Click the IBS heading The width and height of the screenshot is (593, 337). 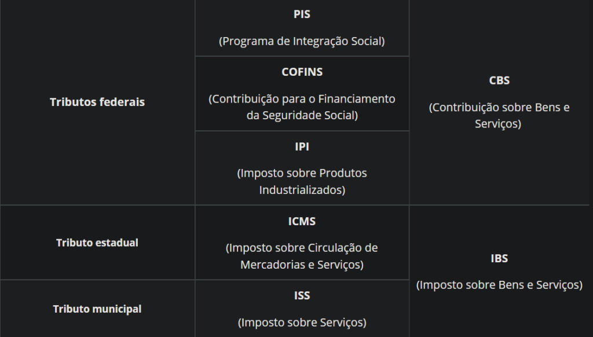[499, 258]
